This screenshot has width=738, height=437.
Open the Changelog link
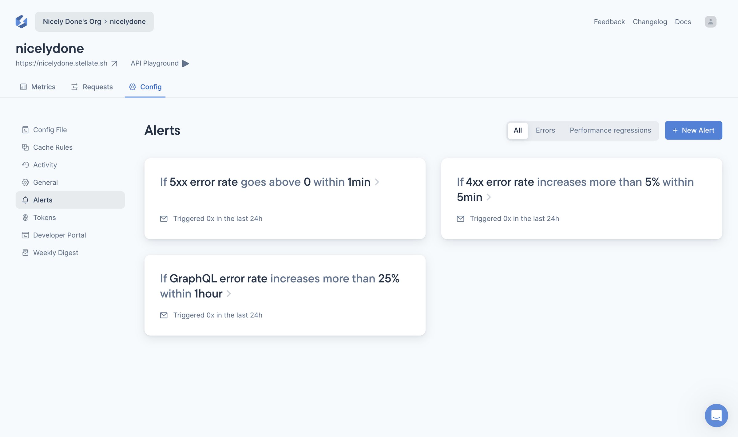click(x=650, y=22)
